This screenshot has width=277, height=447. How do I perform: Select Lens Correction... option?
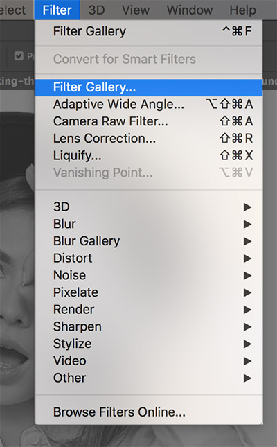click(x=148, y=139)
